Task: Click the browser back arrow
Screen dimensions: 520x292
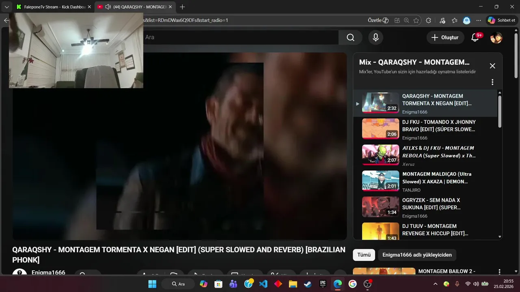Action: pyautogui.click(x=6, y=20)
